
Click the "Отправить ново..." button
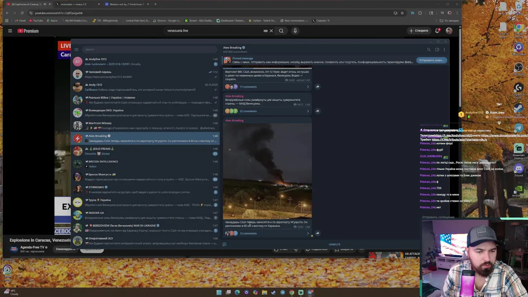tap(431, 60)
